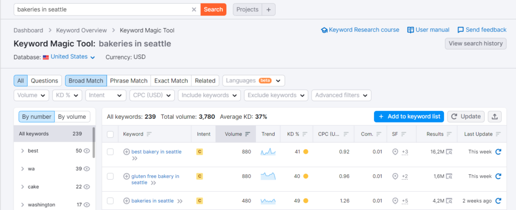The width and height of the screenshot is (516, 210).
Task: Add 'gluten free bakery in seattle' via plus icon
Action: (126, 176)
